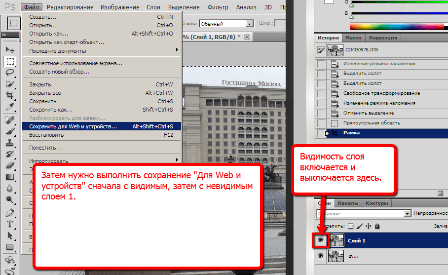Open the Слои menu
This screenshot has width=448, height=275.
coord(153,7)
